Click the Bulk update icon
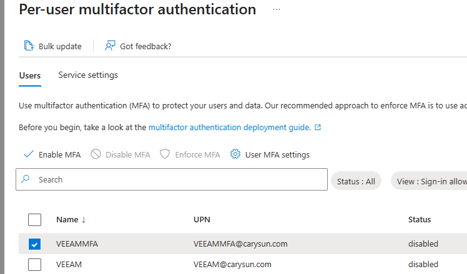 click(x=28, y=45)
